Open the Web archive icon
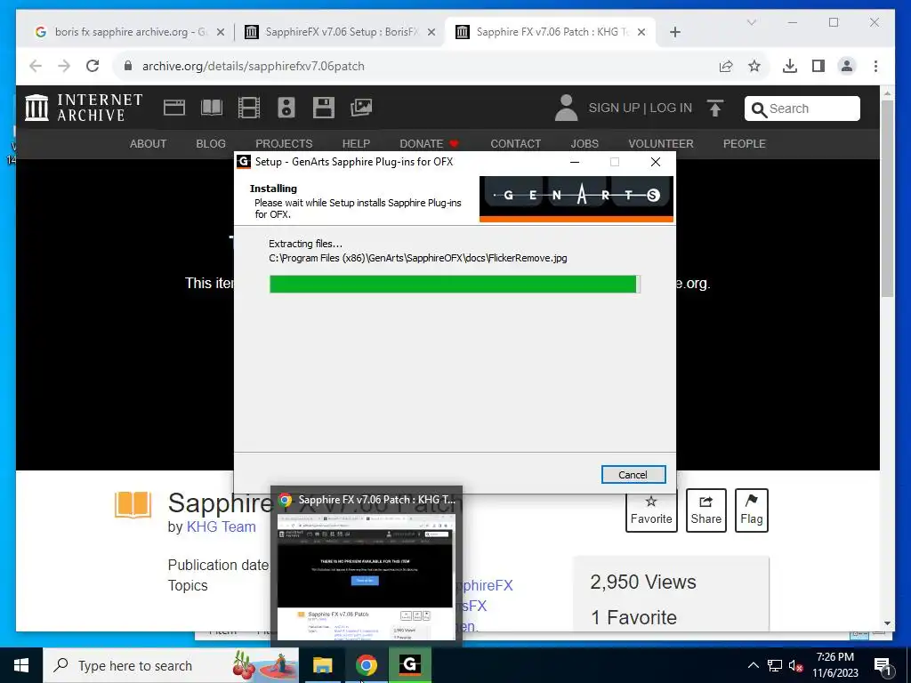The width and height of the screenshot is (911, 683). (x=174, y=108)
